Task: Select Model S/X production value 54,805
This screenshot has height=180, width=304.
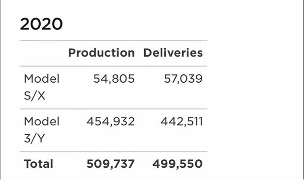Action: point(114,79)
